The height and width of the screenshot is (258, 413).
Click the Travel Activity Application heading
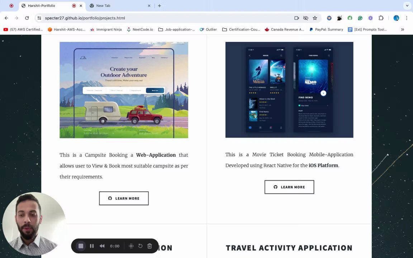pos(289,248)
